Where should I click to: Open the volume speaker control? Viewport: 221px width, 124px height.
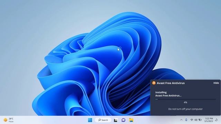click(196, 120)
